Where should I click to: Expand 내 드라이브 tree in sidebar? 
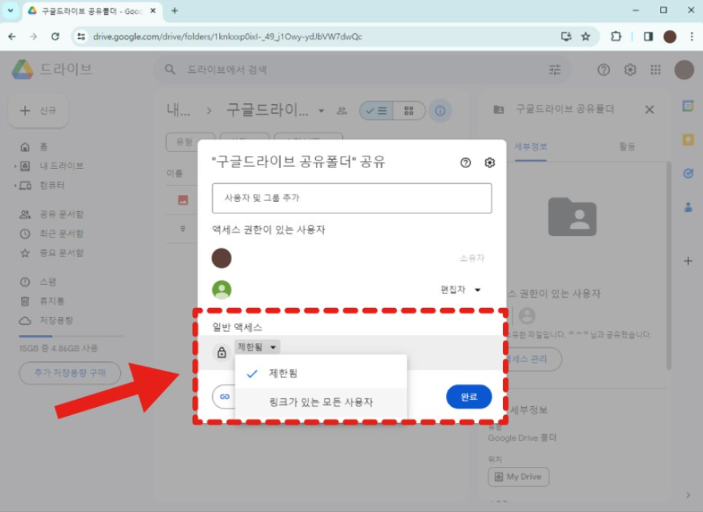pos(15,166)
